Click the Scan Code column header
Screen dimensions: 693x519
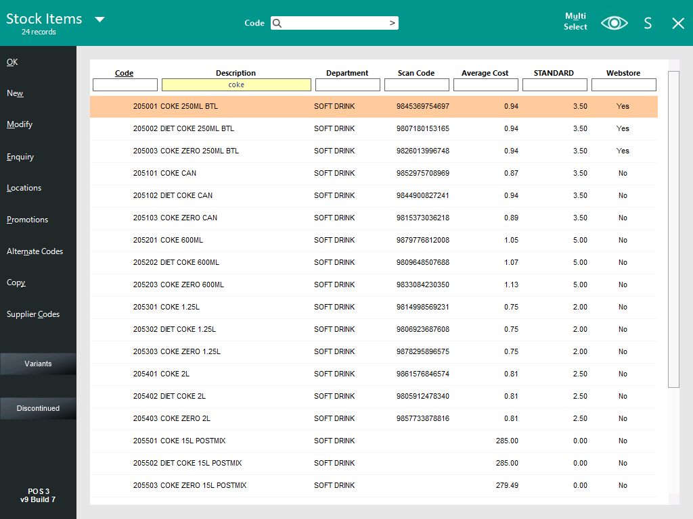coord(416,73)
